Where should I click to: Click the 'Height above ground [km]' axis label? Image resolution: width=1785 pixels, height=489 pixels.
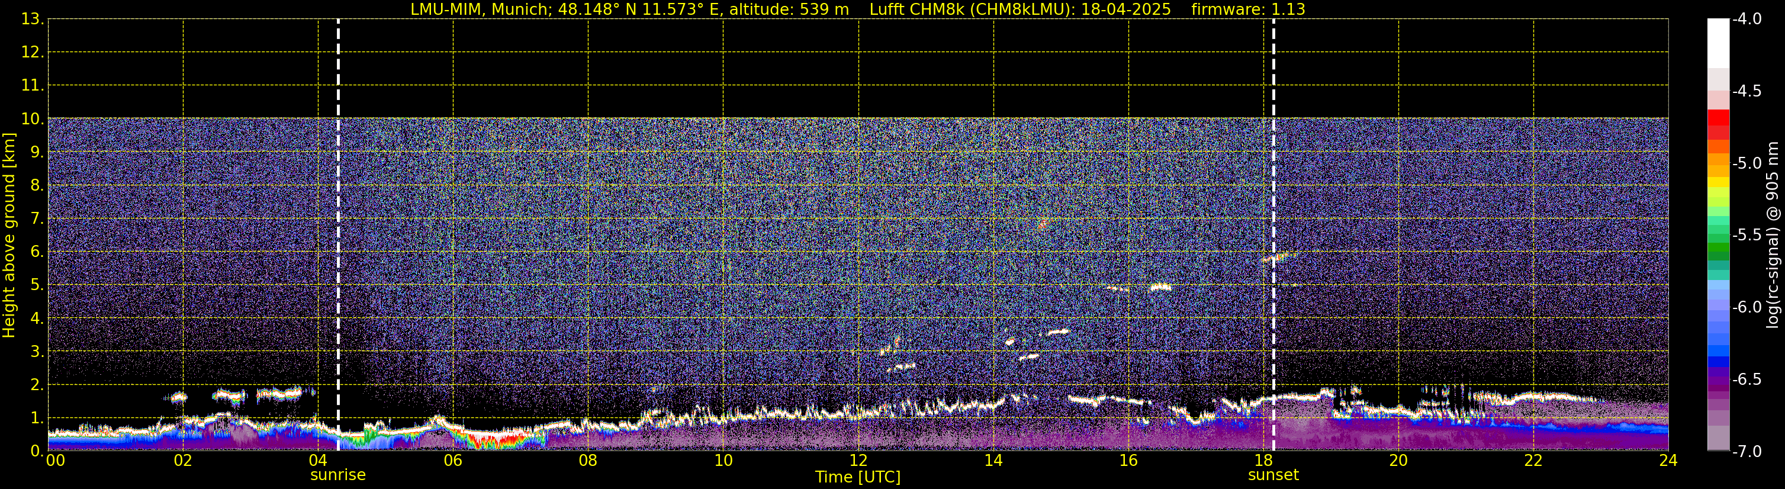(9, 236)
